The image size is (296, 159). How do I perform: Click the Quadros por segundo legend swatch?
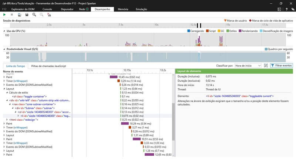[266, 49]
